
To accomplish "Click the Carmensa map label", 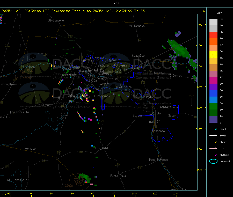I will click(x=158, y=131).
